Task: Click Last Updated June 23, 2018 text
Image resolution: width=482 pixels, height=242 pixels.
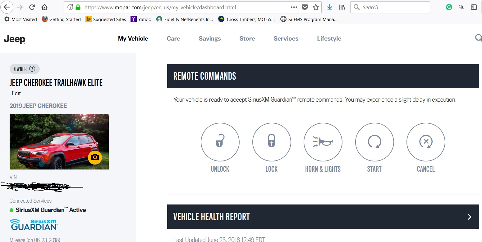Action: (219, 240)
